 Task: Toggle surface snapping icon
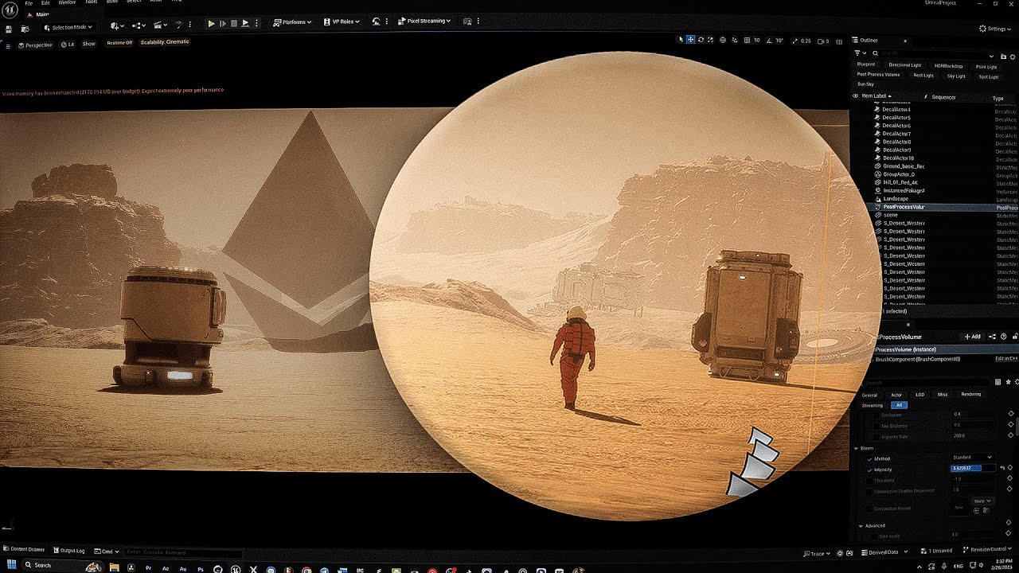[735, 40]
